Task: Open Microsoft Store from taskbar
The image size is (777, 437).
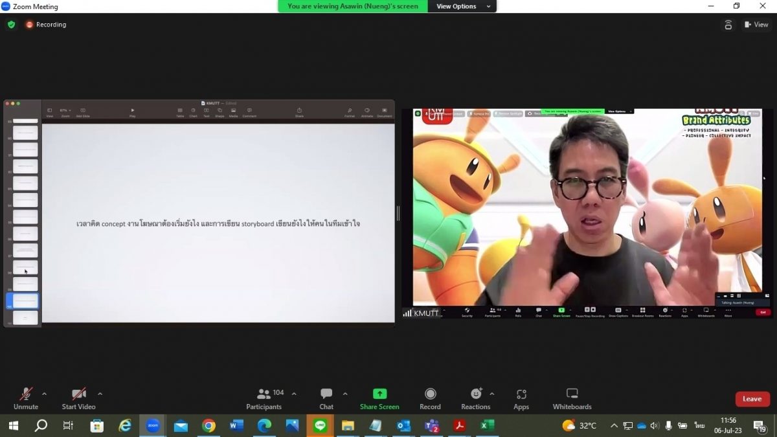Action: (96, 425)
